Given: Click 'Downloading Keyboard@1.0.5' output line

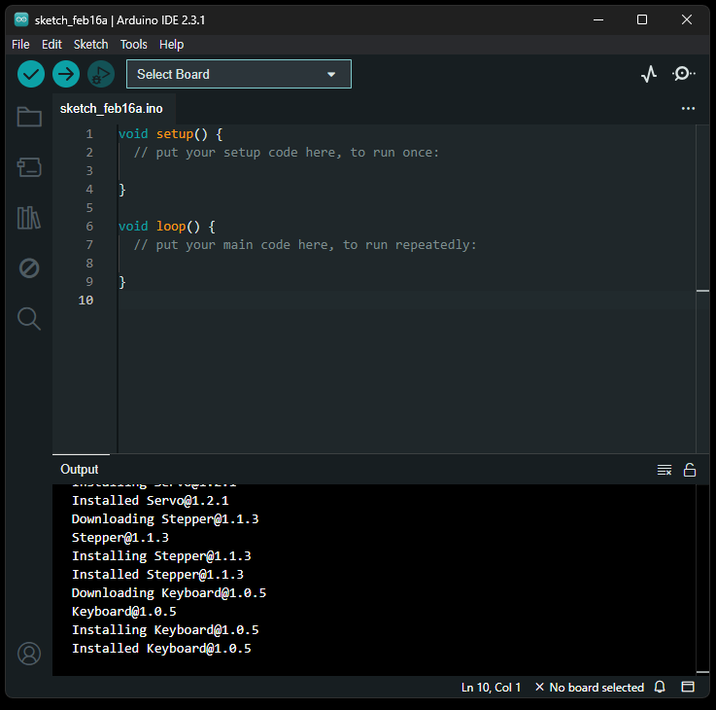Looking at the screenshot, I should pos(169,593).
